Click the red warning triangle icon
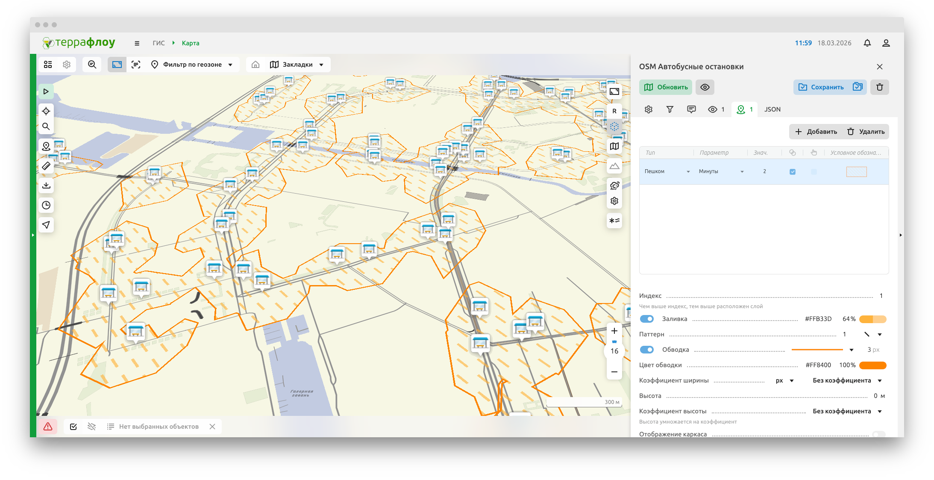 (x=48, y=427)
